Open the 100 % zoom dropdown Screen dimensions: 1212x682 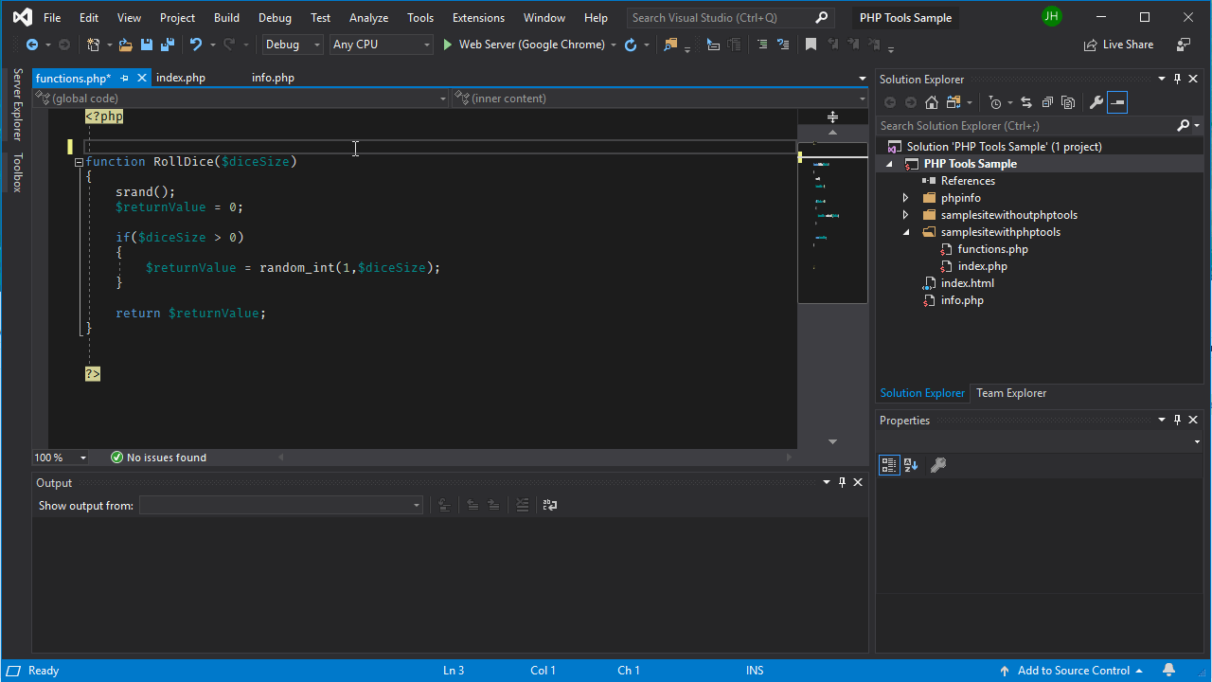[83, 458]
